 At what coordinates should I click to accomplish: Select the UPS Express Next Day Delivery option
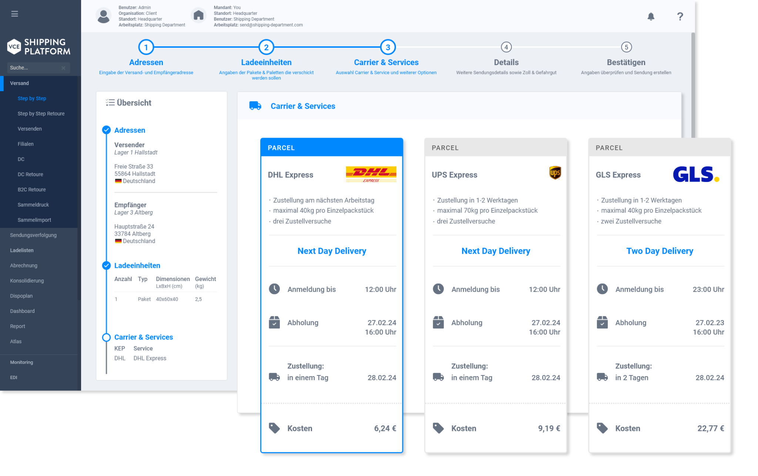(496, 251)
